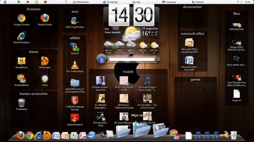Click the current weather sun and cloud icon
This screenshot has height=142, width=254.
tap(131, 34)
